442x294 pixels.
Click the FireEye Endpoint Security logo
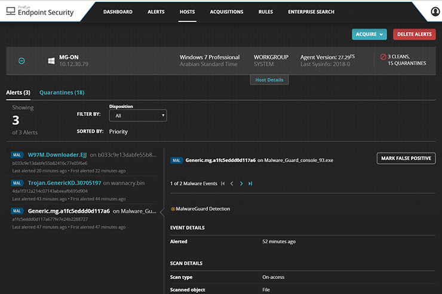pyautogui.click(x=40, y=11)
